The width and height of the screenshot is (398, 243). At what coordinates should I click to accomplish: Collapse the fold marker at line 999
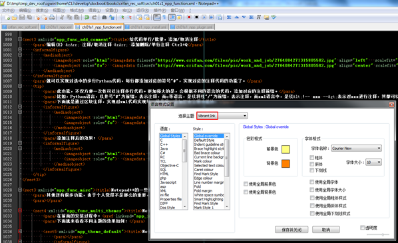pyautogui.click(x=20, y=39)
